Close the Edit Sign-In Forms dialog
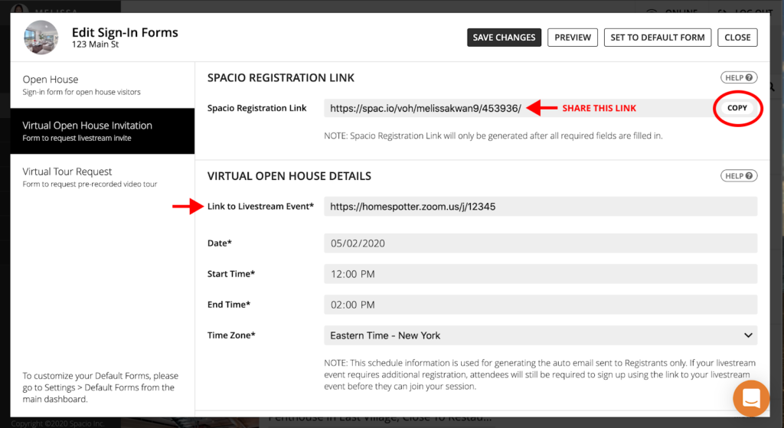Viewport: 784px width, 428px height. pyautogui.click(x=737, y=38)
